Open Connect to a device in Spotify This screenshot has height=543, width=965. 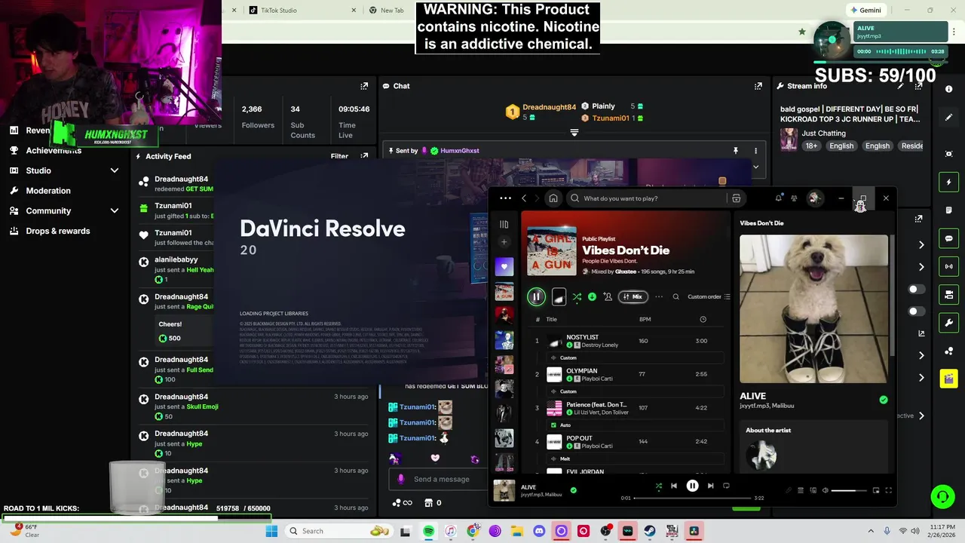(813, 491)
